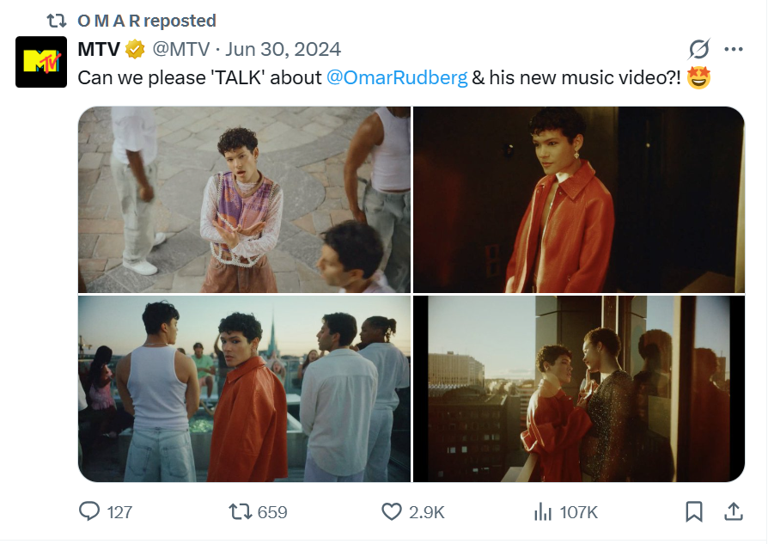Open the view analytics bar chart icon
This screenshot has height=544, width=768.
click(x=543, y=511)
